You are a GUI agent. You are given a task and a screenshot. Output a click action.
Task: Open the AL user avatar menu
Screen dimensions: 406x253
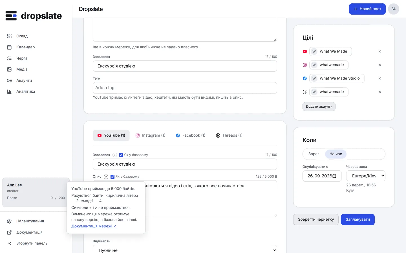394,9
